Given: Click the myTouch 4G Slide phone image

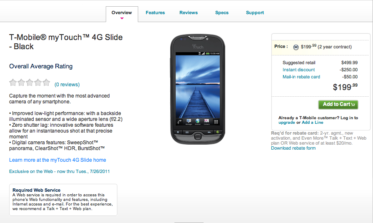Looking at the screenshot, I should pos(198,89).
